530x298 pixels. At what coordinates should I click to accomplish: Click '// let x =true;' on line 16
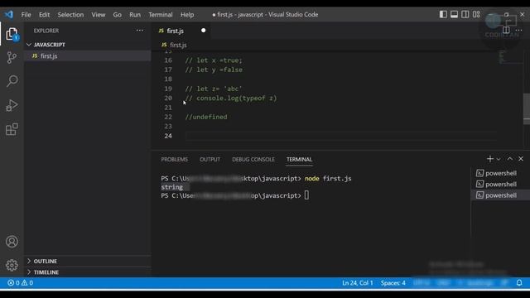pos(214,60)
